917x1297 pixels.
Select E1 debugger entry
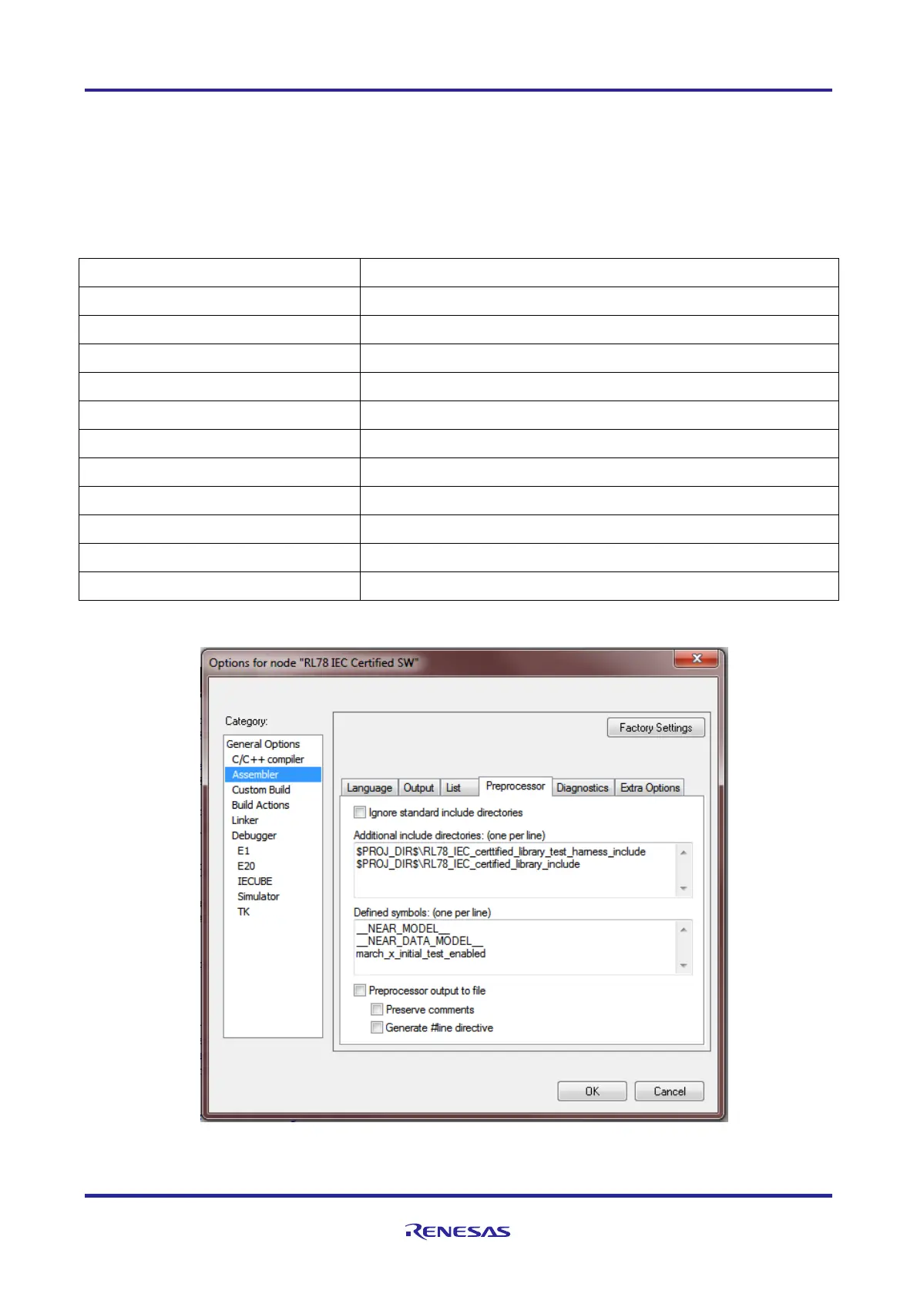point(244,851)
